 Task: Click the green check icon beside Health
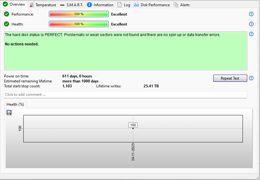7,24
